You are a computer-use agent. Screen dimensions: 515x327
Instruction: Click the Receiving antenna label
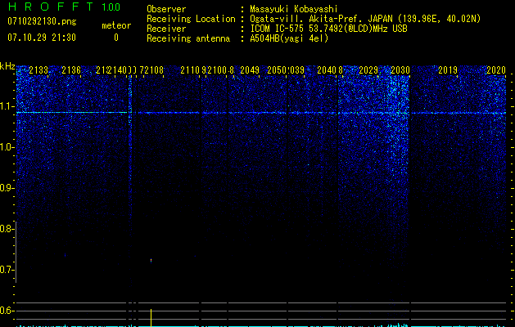pyautogui.click(x=188, y=38)
